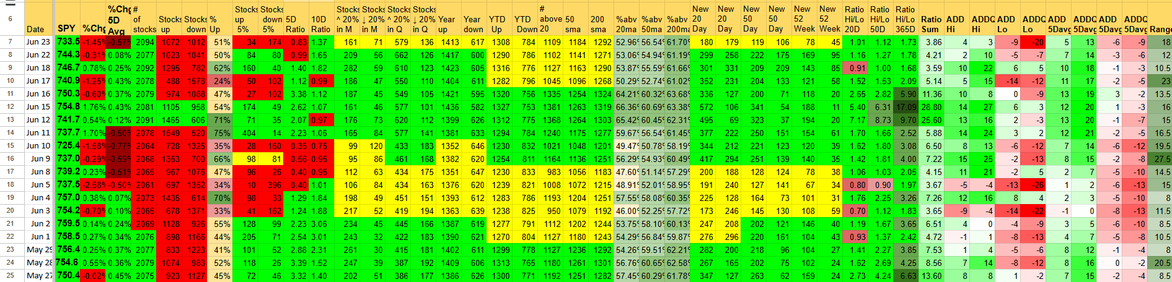Select SPY value 754.6 cell
1172x282 pixels.
[67, 263]
